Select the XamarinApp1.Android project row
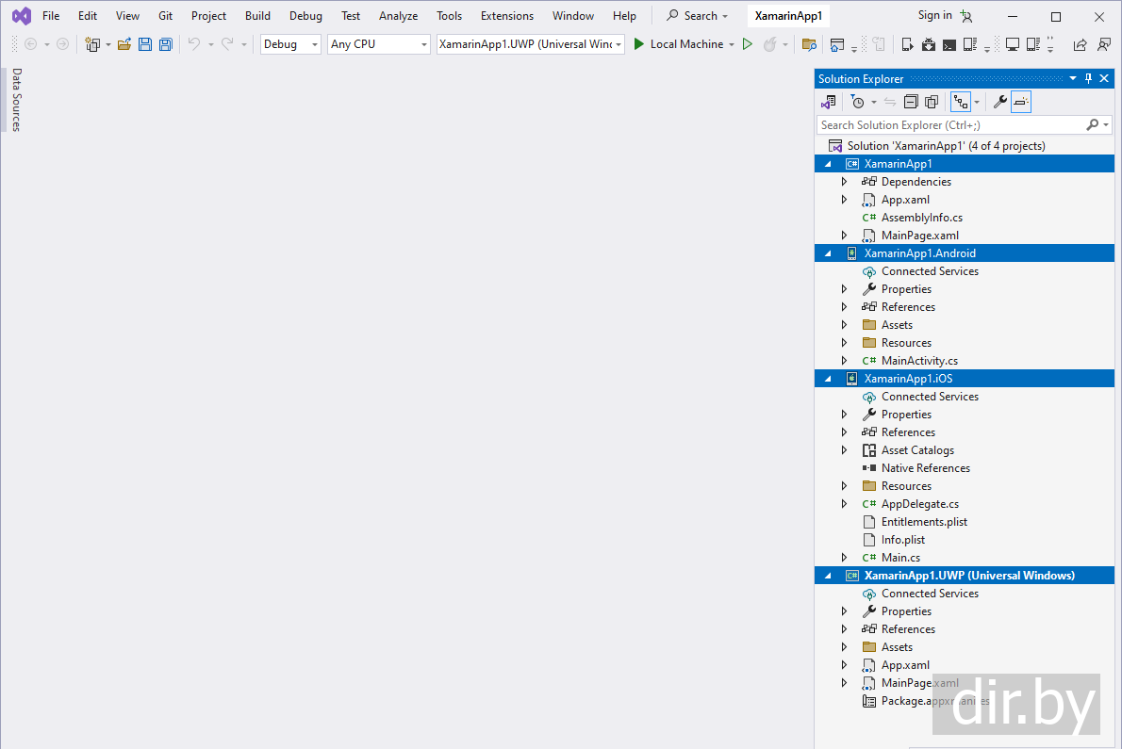The width and height of the screenshot is (1122, 749). (965, 253)
